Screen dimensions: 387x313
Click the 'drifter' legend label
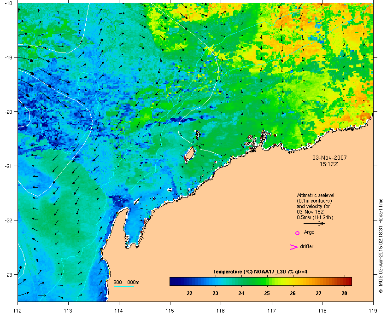(306, 246)
